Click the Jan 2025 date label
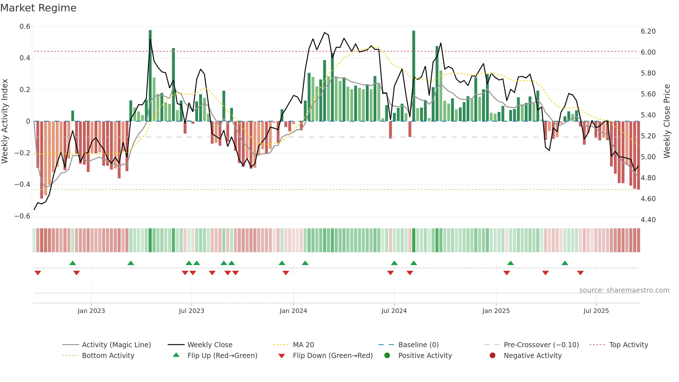Image resolution: width=679 pixels, height=382 pixels. point(496,311)
